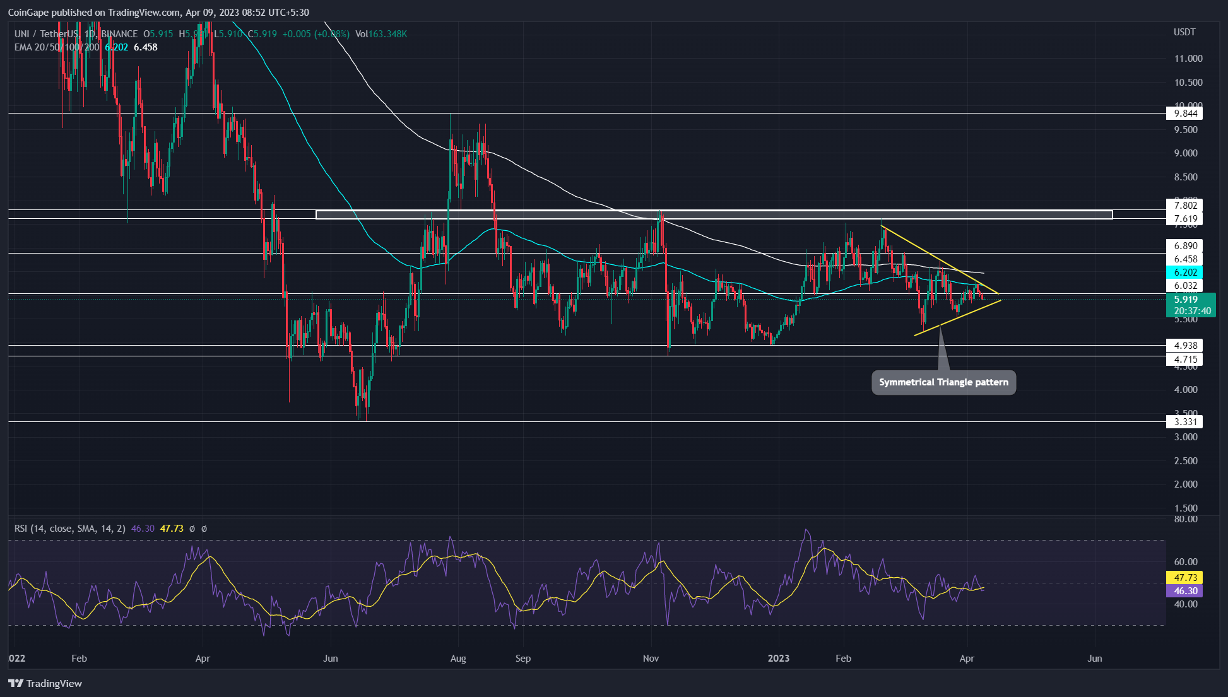Click the Apr label near 2023 on time axis
Image resolution: width=1228 pixels, height=697 pixels.
pos(967,659)
